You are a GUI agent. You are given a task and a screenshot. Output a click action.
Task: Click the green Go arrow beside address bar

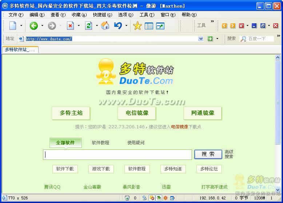210,38
